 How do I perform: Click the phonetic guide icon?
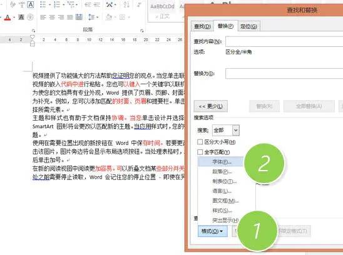22,4
